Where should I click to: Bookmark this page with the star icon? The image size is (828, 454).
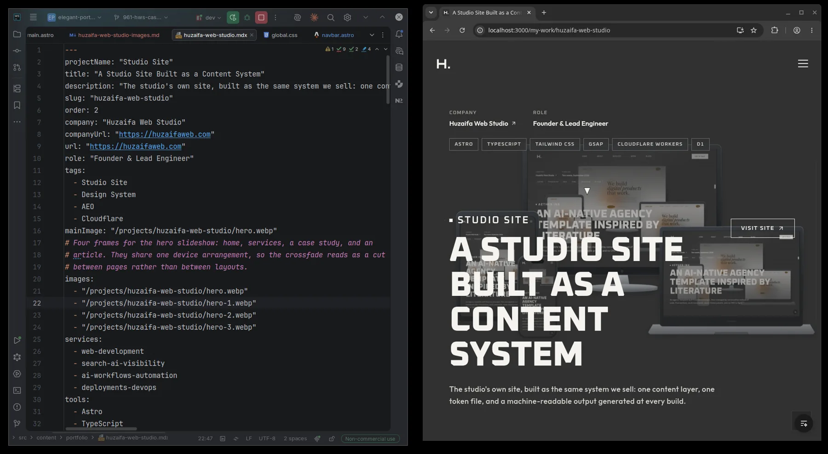click(753, 30)
